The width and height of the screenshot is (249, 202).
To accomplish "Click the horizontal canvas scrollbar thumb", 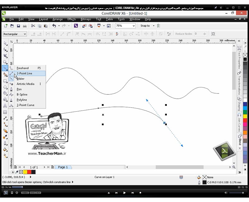I will tap(180, 167).
